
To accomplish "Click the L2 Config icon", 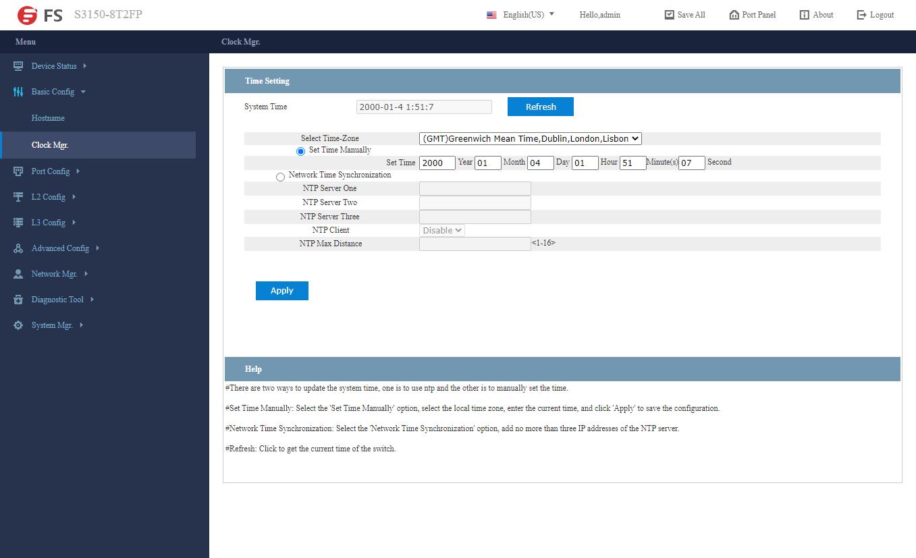I will coord(18,197).
